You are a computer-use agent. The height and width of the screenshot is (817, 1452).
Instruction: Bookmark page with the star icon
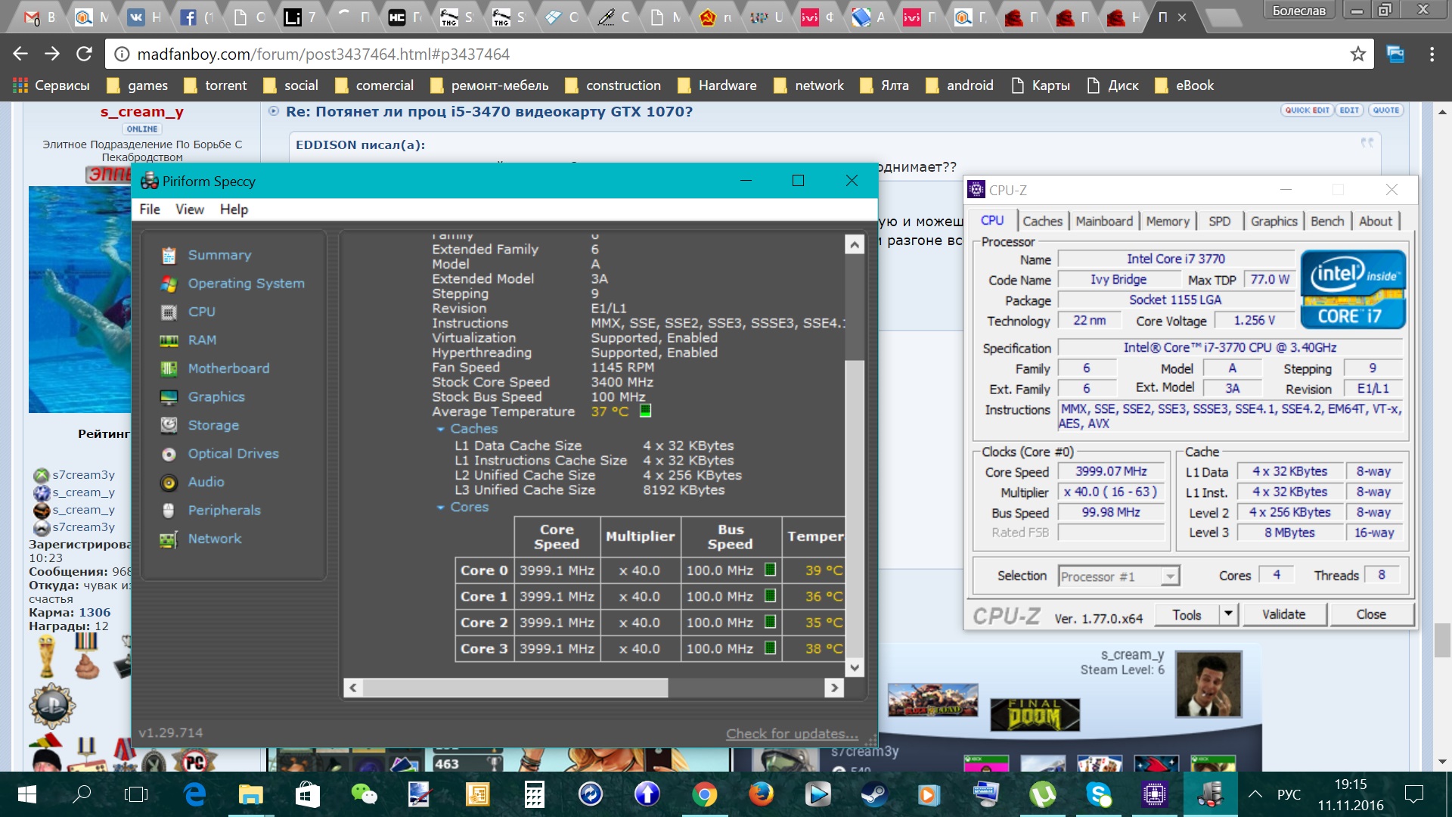[x=1358, y=54]
